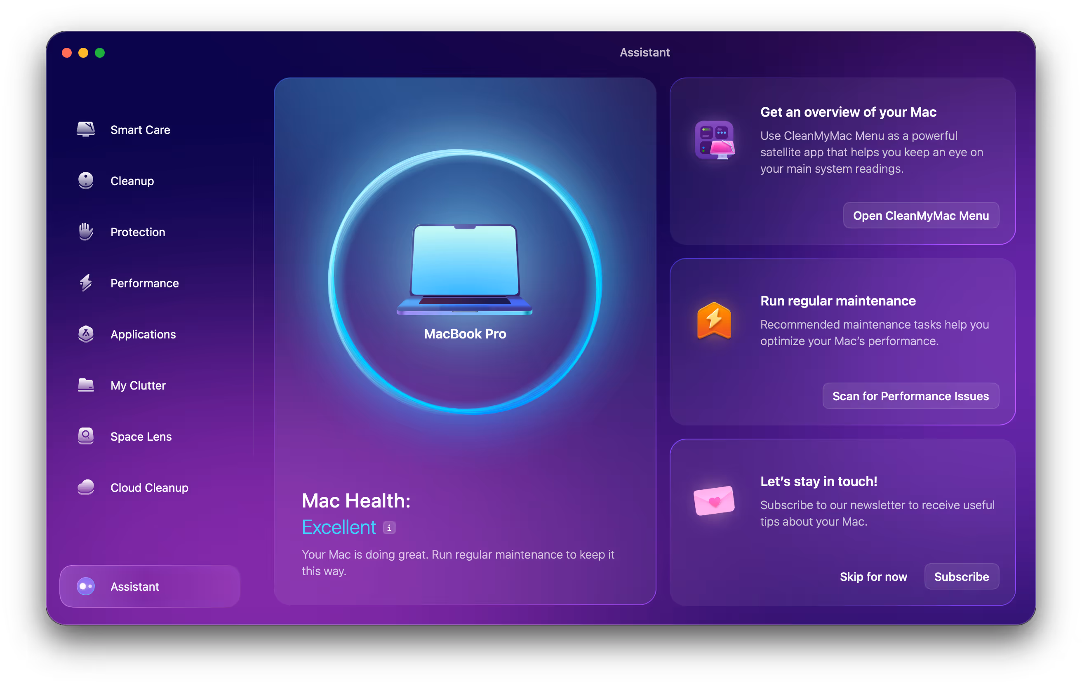Click 'Get an overview of your Mac' heading
The width and height of the screenshot is (1082, 686).
click(848, 112)
